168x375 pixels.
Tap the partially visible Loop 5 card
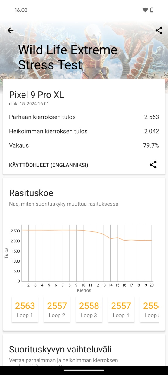[x=150, y=309]
